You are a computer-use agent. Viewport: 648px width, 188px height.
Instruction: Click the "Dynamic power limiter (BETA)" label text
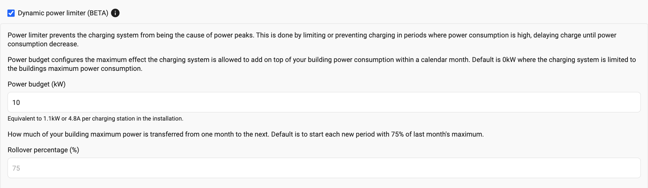(x=63, y=13)
